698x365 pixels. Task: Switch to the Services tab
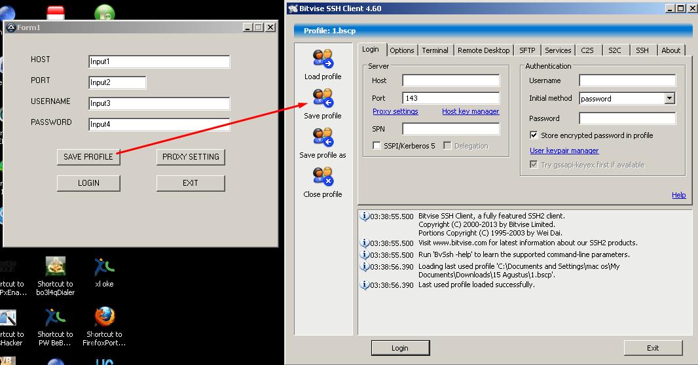coord(558,50)
